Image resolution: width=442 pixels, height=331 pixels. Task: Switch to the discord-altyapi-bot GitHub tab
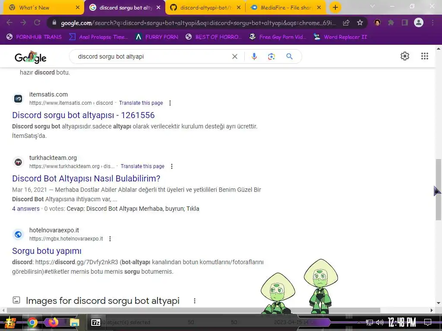coord(205,8)
